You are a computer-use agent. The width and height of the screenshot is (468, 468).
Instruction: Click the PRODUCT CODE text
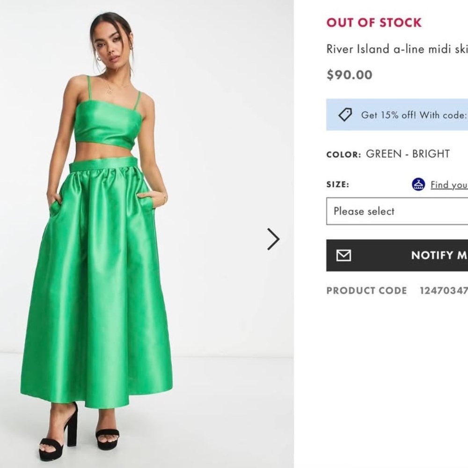[366, 291]
